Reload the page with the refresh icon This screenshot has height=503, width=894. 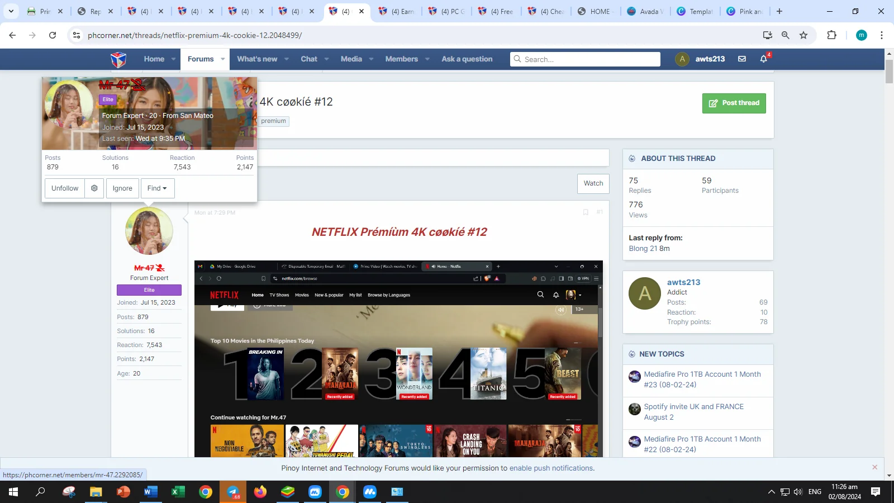53,35
